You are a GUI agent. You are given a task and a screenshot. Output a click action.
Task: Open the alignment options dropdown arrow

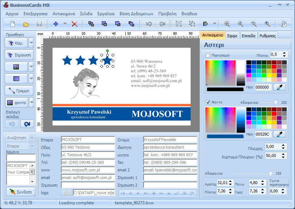click(215, 24)
